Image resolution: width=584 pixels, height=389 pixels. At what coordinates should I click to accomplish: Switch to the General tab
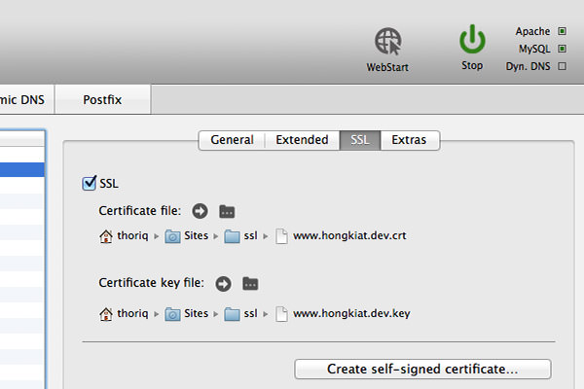[x=232, y=140]
